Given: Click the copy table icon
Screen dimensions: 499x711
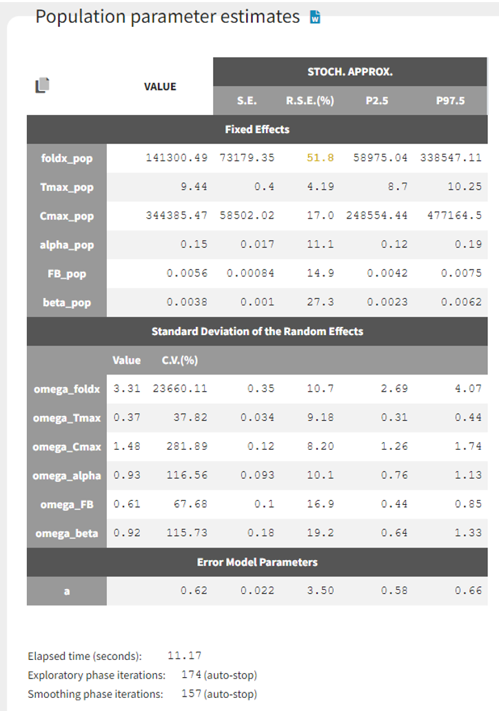Looking at the screenshot, I should pyautogui.click(x=43, y=86).
